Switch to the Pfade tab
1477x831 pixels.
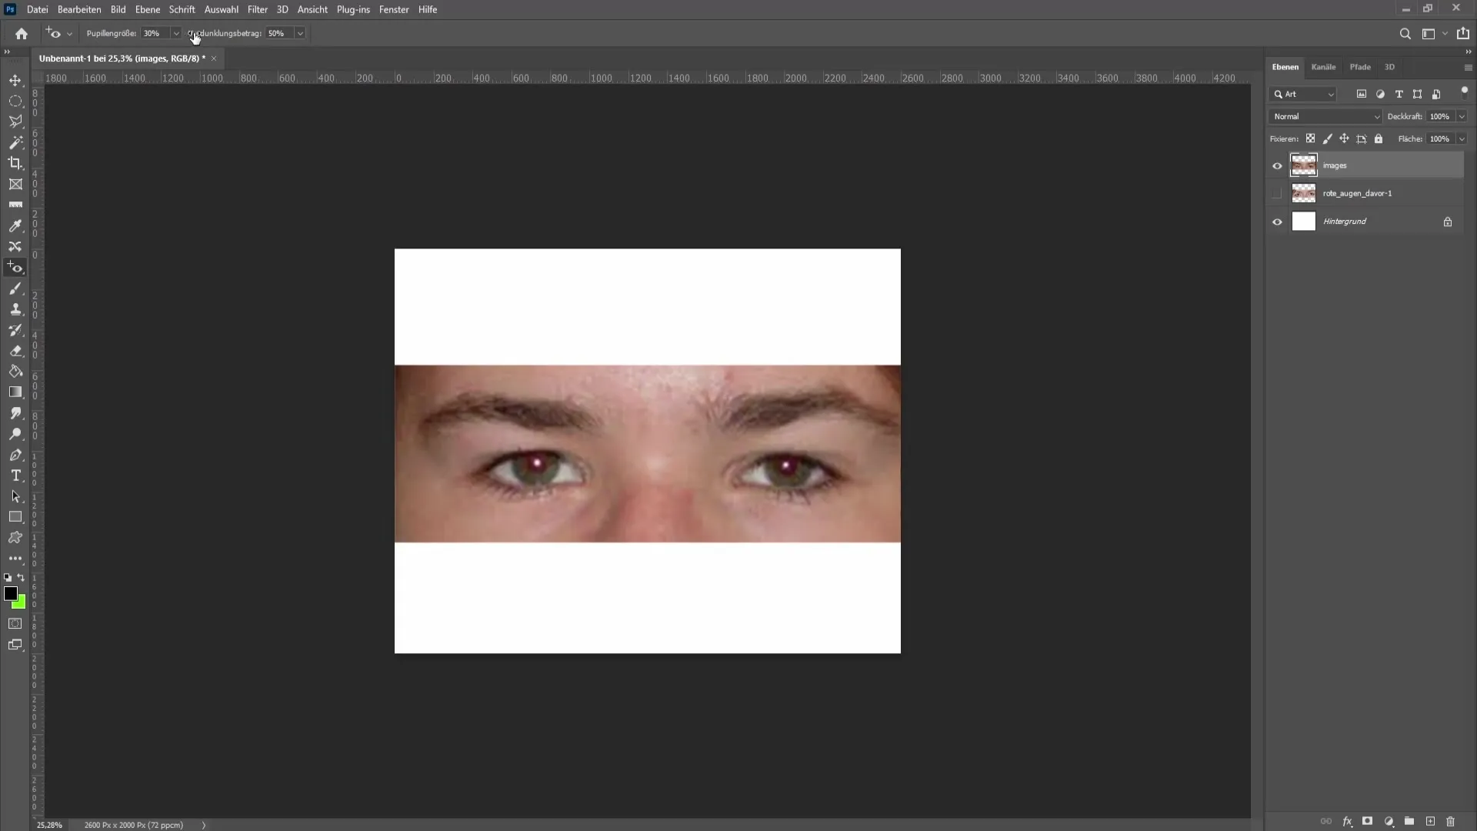(x=1359, y=67)
